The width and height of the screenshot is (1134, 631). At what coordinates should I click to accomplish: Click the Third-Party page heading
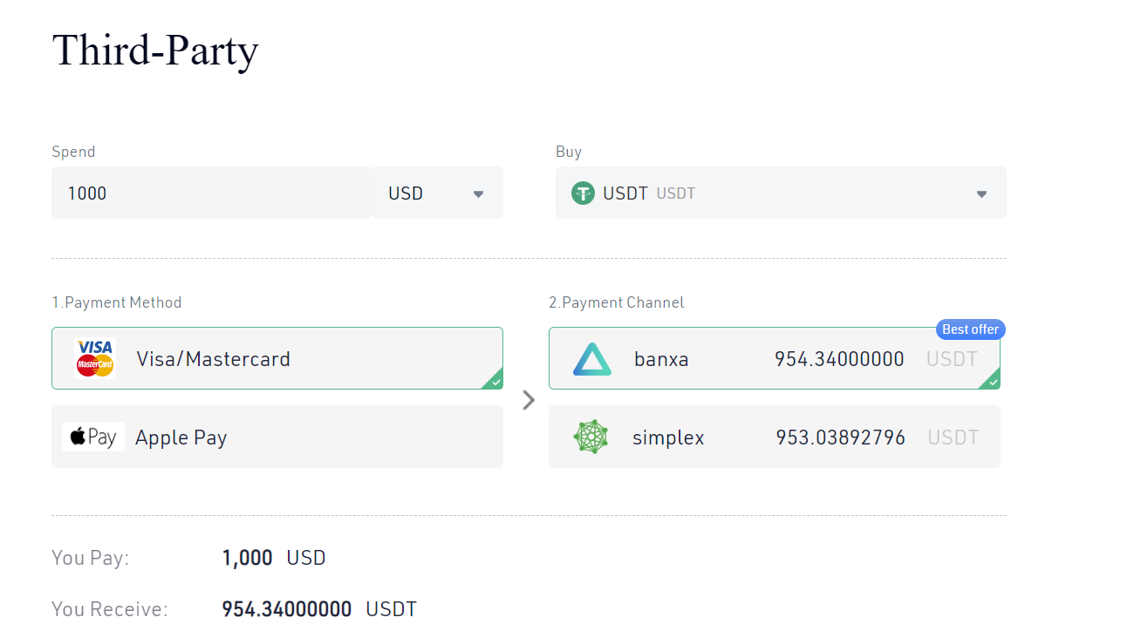155,50
